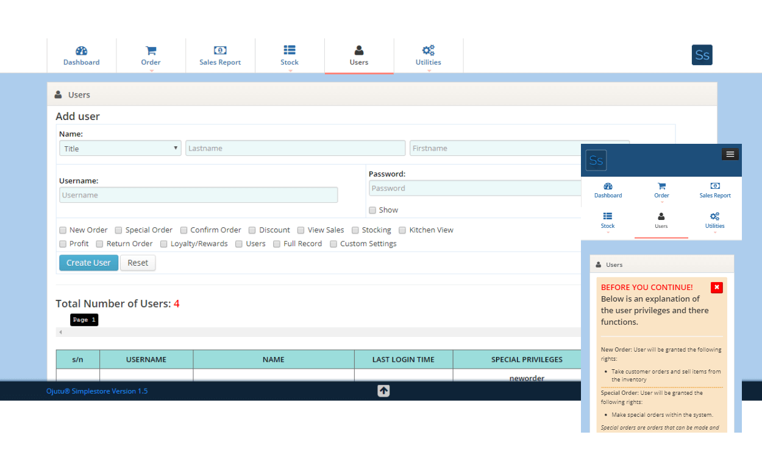Click the scroll-left arrow under Page 1
Screen dimensions: 762x457
[60, 332]
